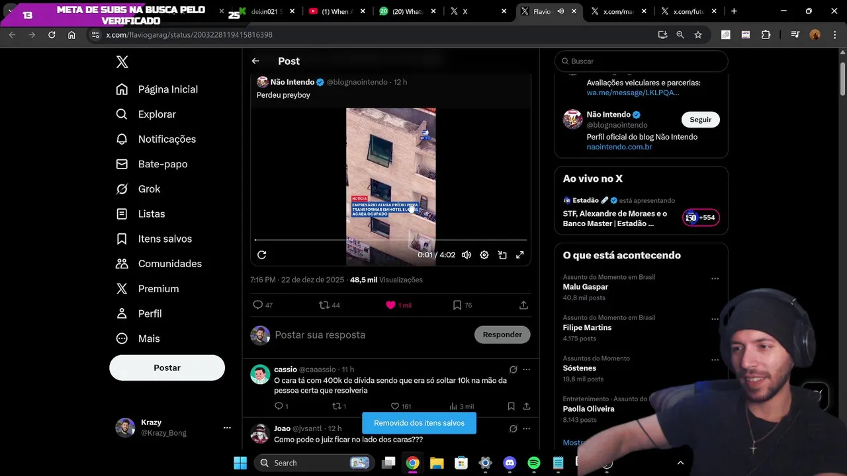Bookmark the post with 76 saves
Image resolution: width=847 pixels, height=476 pixels.
pos(463,305)
